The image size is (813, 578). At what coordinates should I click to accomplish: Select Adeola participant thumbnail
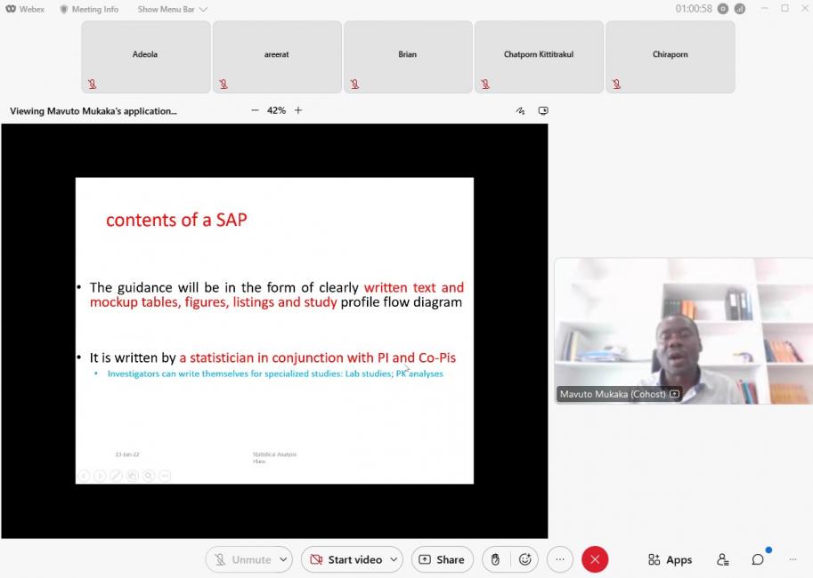click(146, 57)
